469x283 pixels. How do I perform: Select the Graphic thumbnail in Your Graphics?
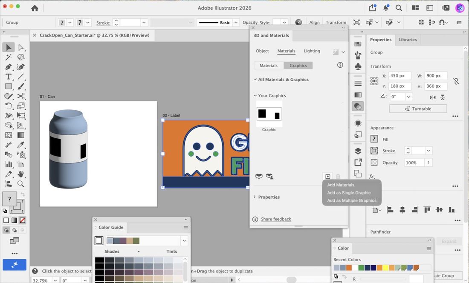pos(269,114)
